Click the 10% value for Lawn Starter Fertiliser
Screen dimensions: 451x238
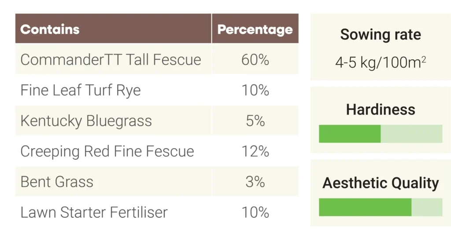pyautogui.click(x=255, y=212)
